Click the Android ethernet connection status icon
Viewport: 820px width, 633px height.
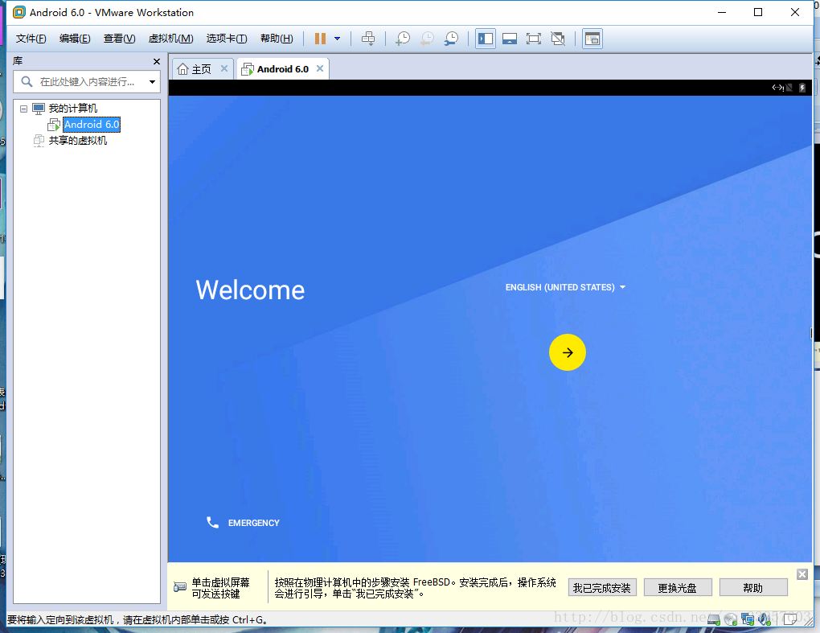point(778,88)
